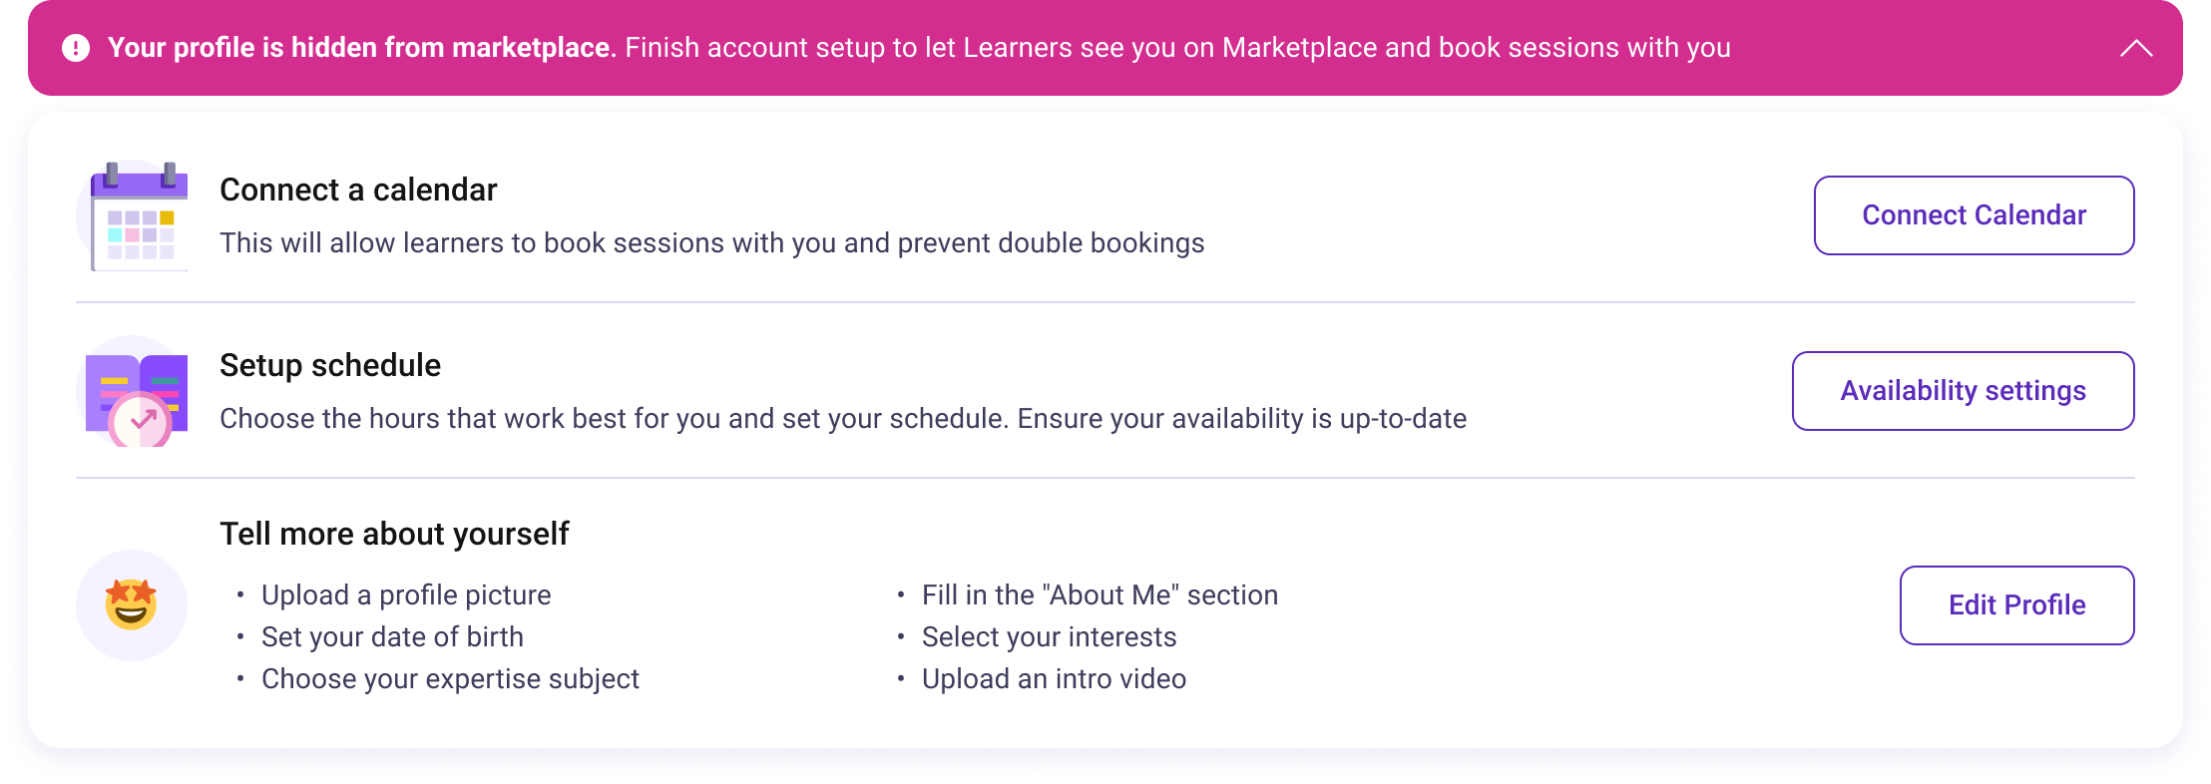This screenshot has width=2211, height=784.
Task: Select the Upload a profile picture item
Action: point(406,594)
